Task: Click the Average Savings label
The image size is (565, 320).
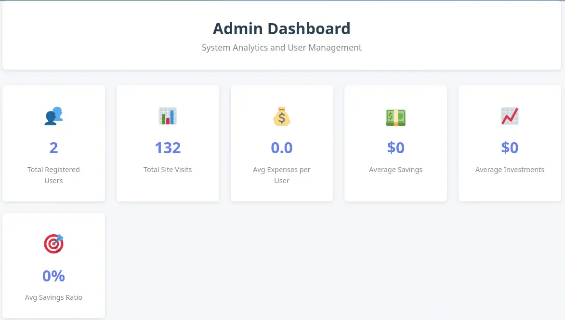Action: 395,170
